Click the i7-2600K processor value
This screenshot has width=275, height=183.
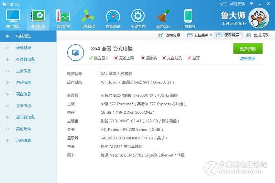(x=139, y=95)
